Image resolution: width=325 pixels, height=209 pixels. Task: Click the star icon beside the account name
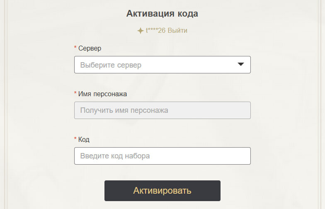(141, 31)
